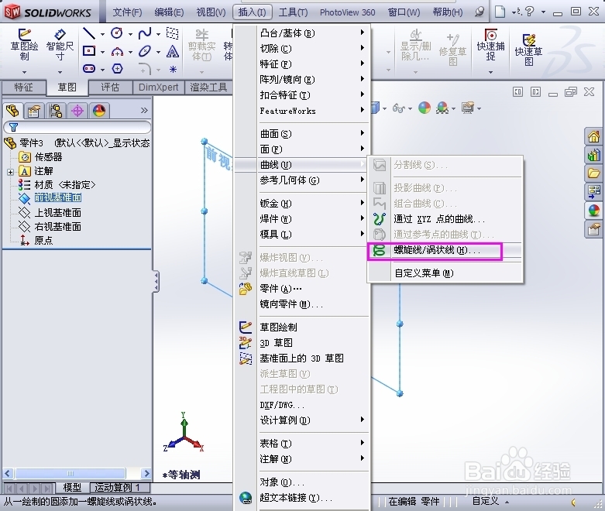Image resolution: width=605 pixels, height=511 pixels.
Task: Open the PropertyManager tab icon
Action: tap(34, 111)
